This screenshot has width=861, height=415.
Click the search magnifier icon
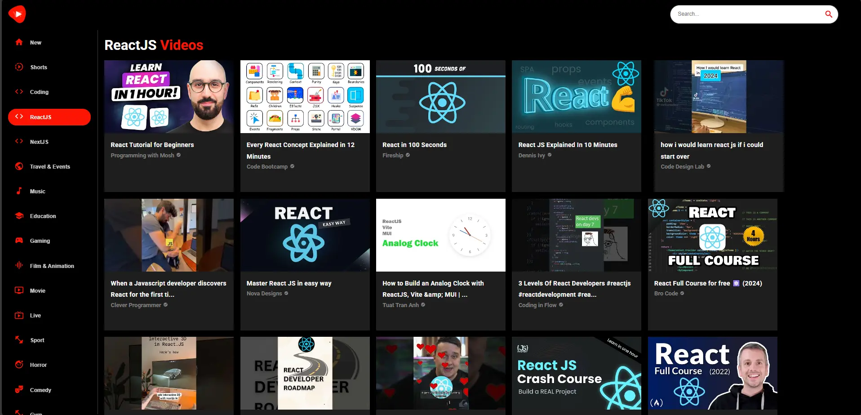(x=829, y=14)
